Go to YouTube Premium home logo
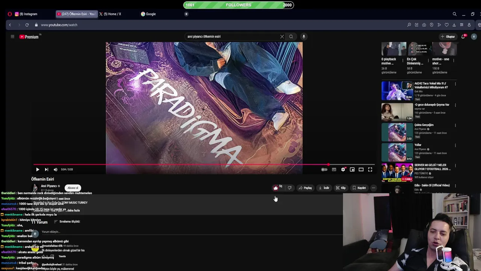Screen dimensions: 481x271 tap(29, 37)
